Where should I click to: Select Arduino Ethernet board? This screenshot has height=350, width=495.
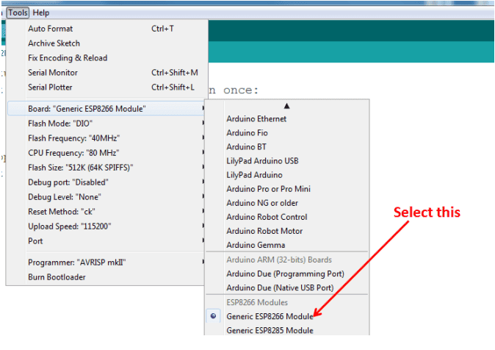[x=287, y=119]
